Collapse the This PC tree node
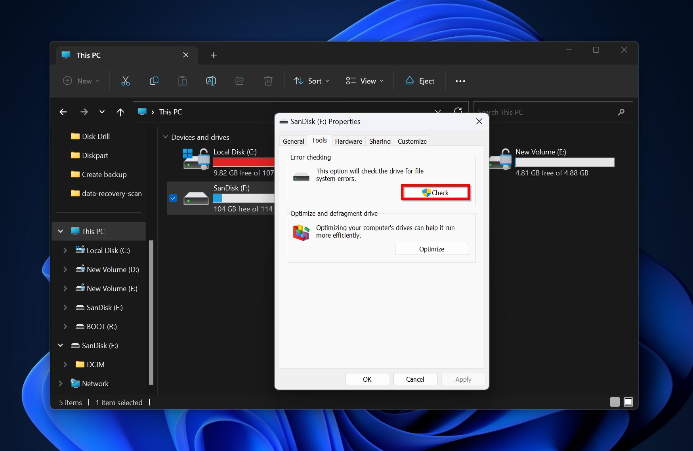 [x=60, y=231]
